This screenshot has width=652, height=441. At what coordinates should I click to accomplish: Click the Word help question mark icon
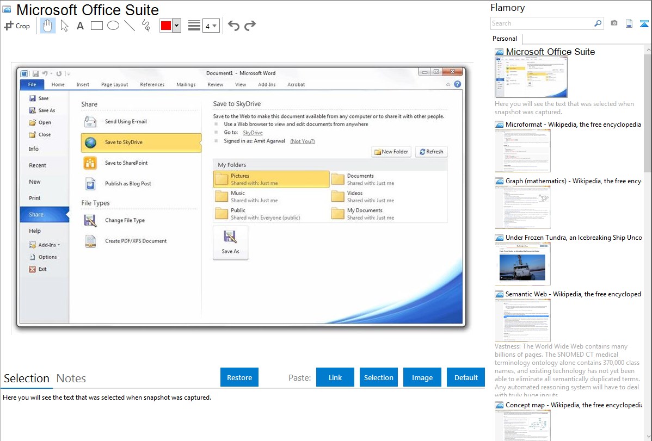457,84
